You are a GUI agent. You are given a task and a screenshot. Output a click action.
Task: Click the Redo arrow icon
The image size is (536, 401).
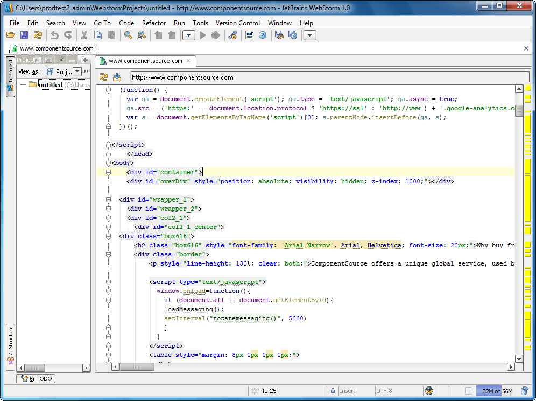(68, 35)
